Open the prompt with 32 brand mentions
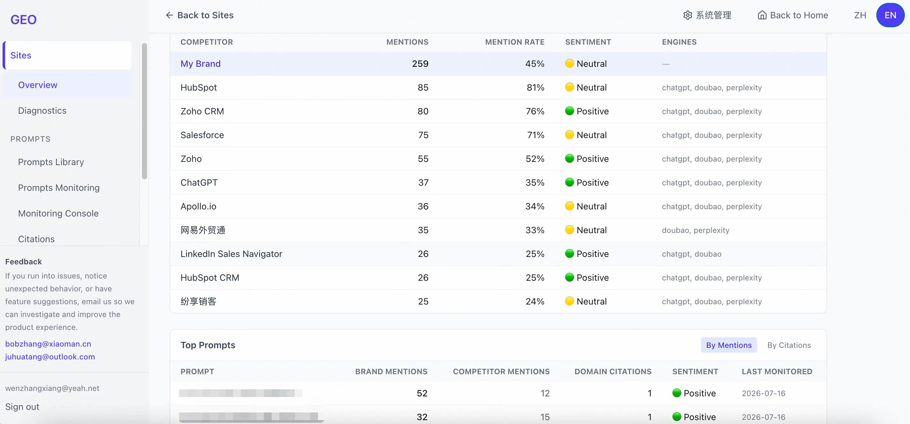The width and height of the screenshot is (910, 424). [x=251, y=417]
